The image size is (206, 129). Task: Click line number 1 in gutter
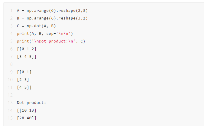click(x=12, y=11)
